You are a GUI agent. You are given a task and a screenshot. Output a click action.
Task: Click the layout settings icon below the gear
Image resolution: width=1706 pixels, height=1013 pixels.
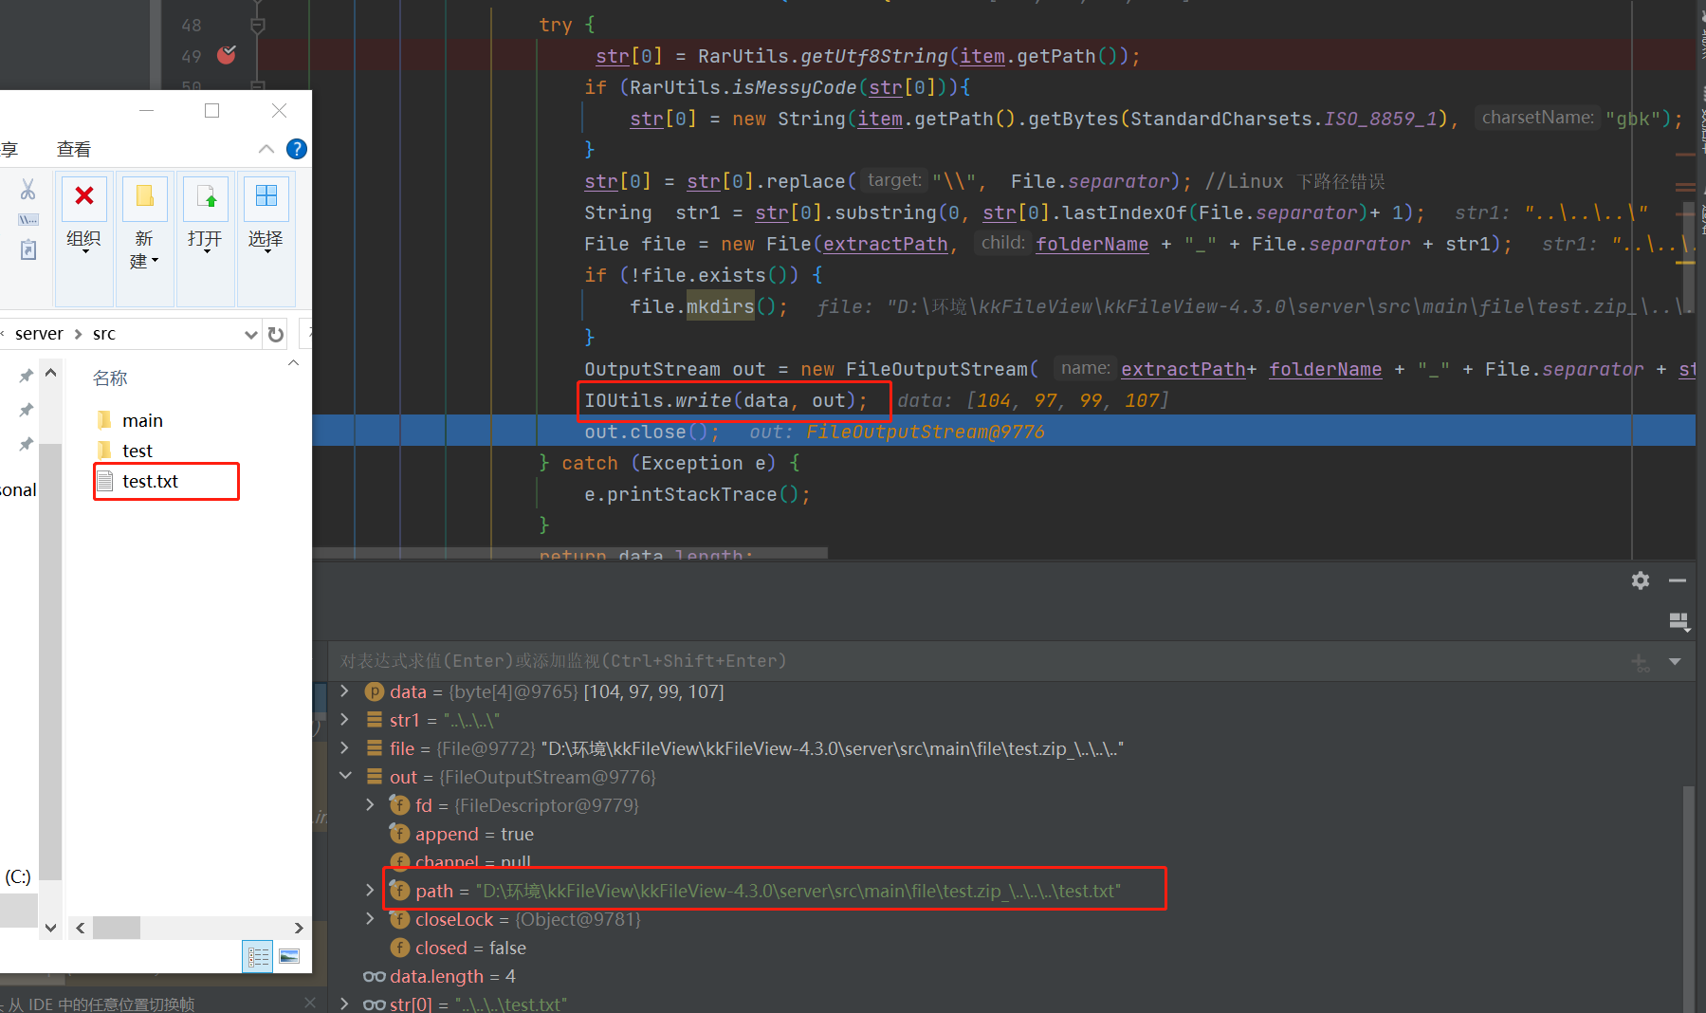tap(1678, 621)
